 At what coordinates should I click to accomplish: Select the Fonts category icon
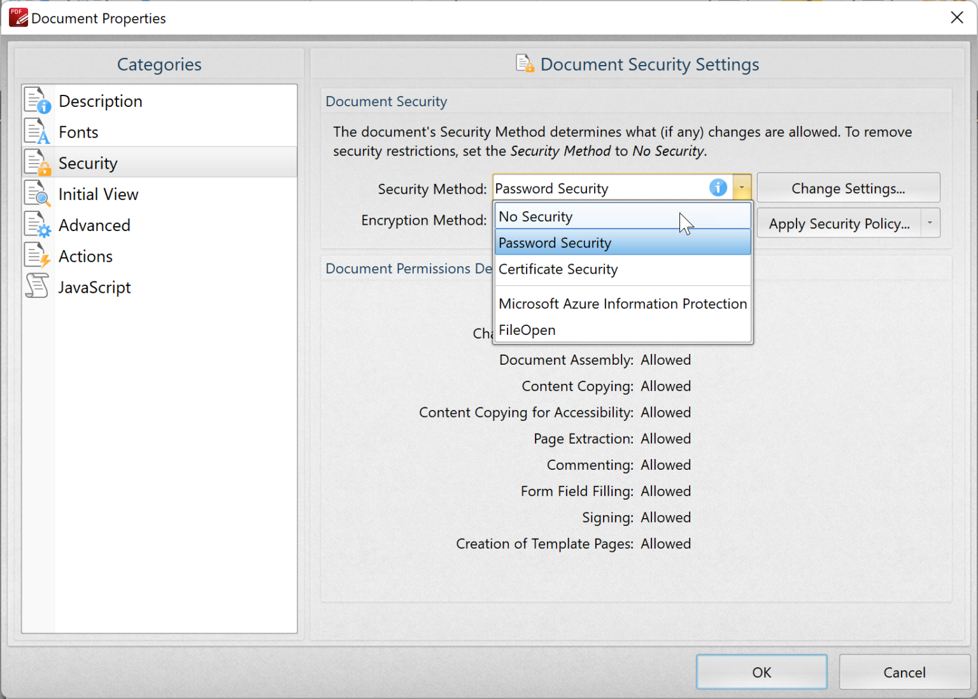click(38, 131)
